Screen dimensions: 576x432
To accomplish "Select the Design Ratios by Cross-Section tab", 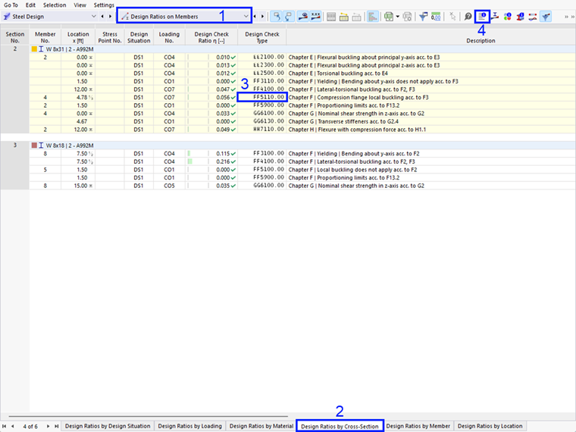I will click(x=340, y=426).
